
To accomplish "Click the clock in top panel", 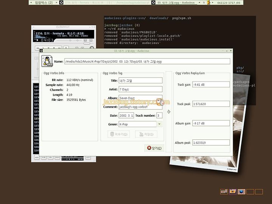I will (229, 3).
